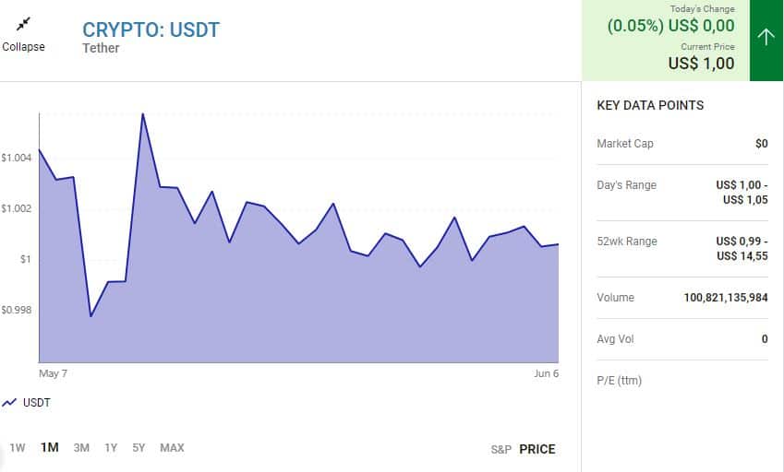Viewport: 784px width, 472px height.
Task: Select the 1W time range
Action: coord(18,448)
